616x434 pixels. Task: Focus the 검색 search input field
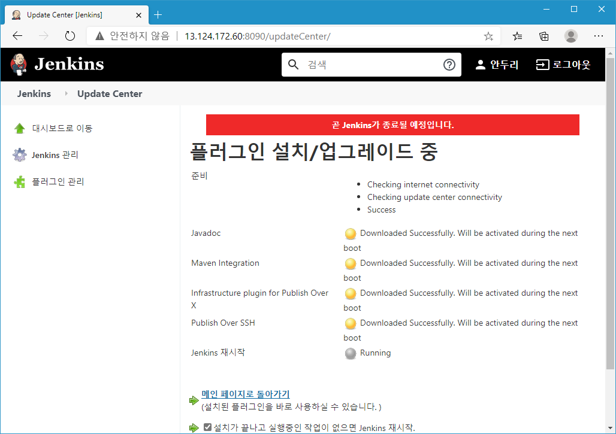(372, 65)
